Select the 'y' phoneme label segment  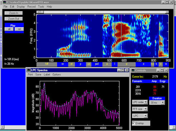tap(81, 64)
